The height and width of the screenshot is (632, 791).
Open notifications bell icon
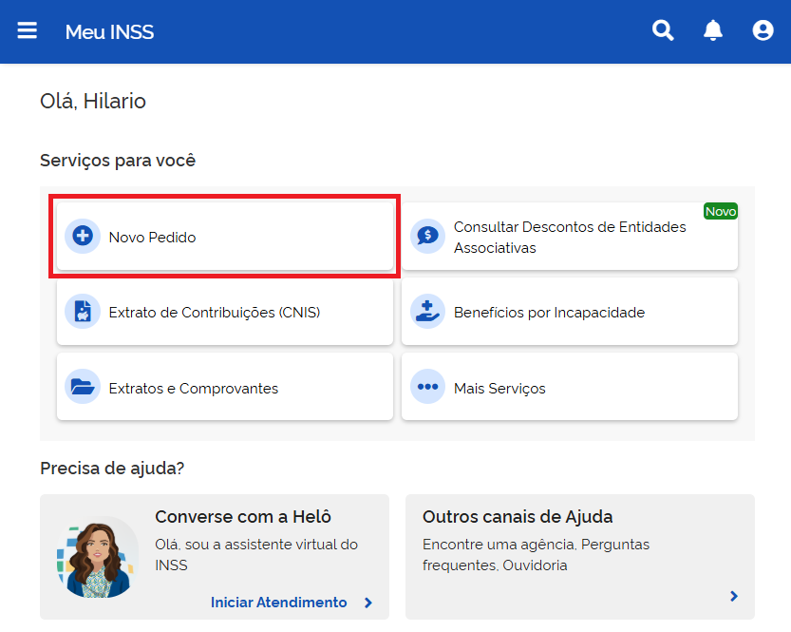[x=713, y=30]
